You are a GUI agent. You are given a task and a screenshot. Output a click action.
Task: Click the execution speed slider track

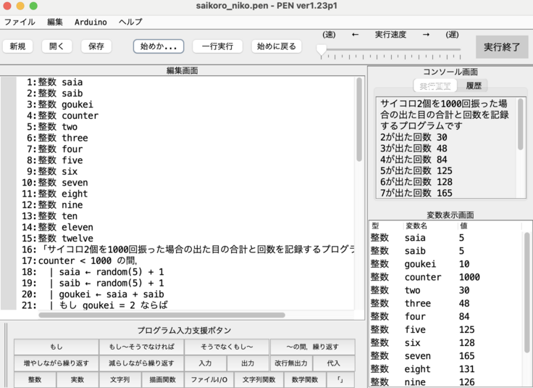click(391, 50)
